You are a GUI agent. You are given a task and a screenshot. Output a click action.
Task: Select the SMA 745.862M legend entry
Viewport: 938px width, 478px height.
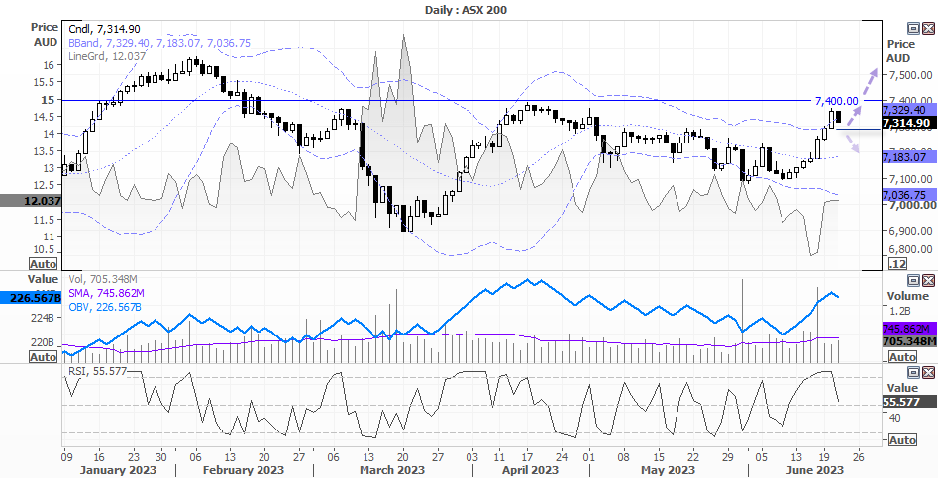(x=106, y=293)
